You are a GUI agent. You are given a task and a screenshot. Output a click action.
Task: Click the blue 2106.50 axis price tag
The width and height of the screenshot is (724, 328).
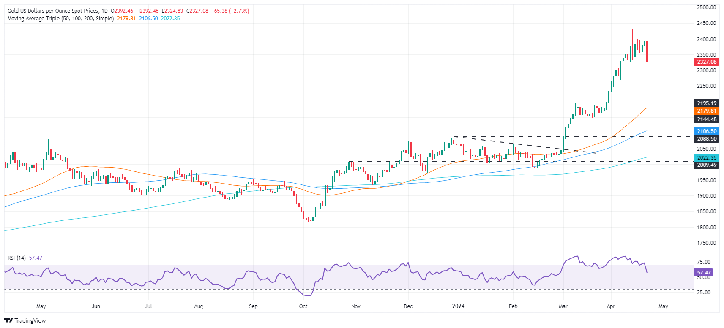(706, 131)
